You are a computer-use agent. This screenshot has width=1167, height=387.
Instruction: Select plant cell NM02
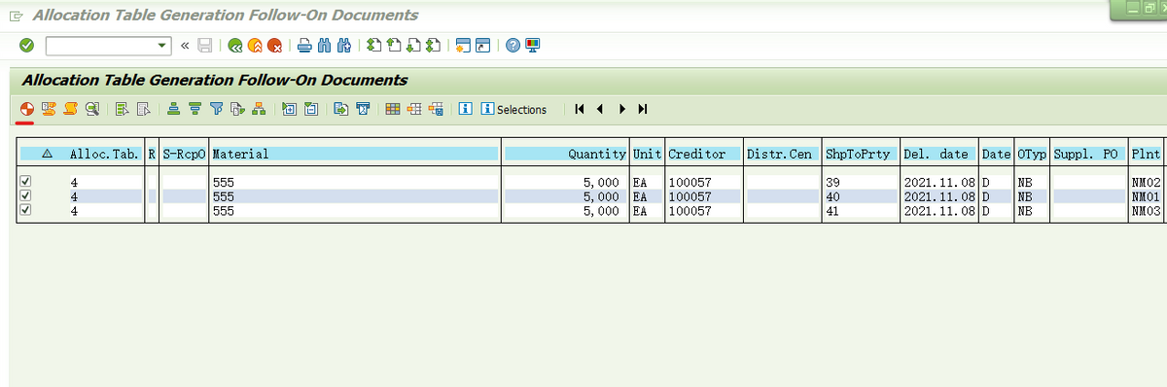pyautogui.click(x=1146, y=182)
